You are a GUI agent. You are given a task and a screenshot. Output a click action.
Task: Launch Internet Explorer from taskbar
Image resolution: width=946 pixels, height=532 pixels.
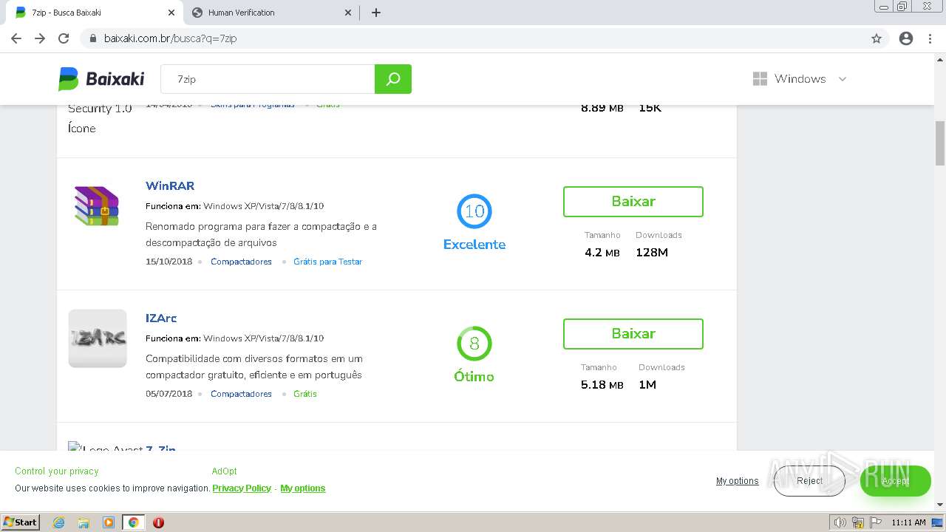coord(58,522)
